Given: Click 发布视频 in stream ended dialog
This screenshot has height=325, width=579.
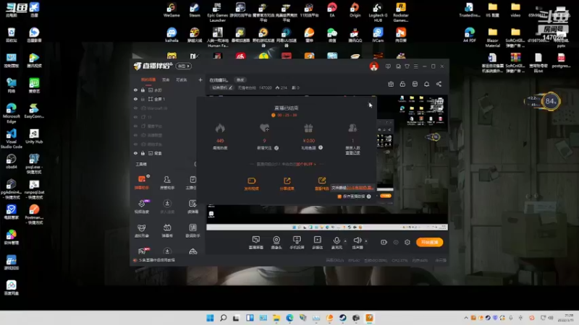Looking at the screenshot, I should click(x=251, y=183).
